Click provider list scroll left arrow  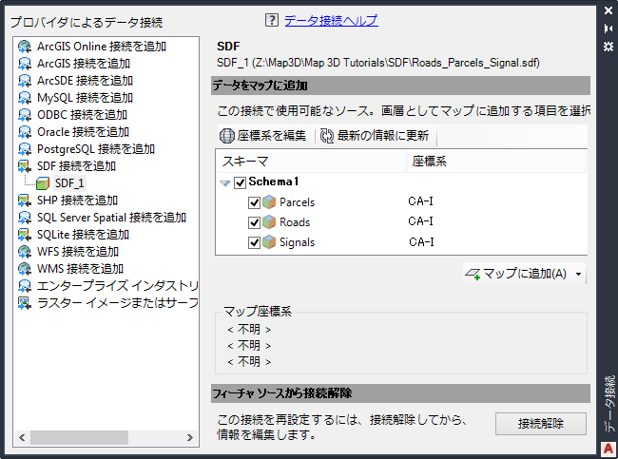point(22,437)
